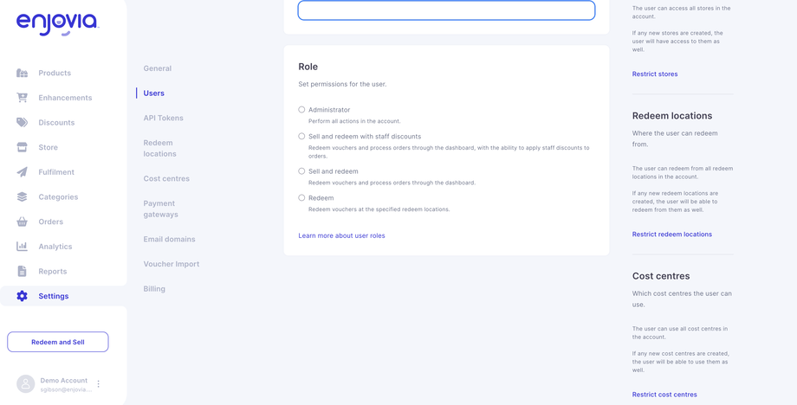Open the API Tokens settings section
The height and width of the screenshot is (405, 797).
pos(163,118)
